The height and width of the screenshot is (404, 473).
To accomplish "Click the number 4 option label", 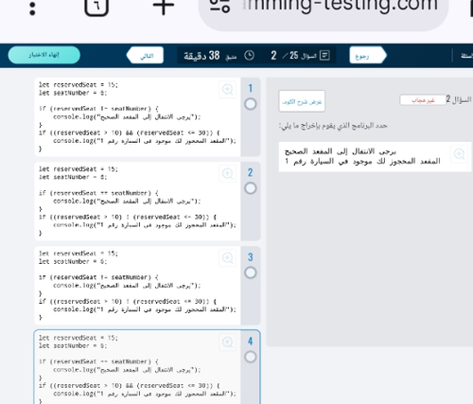I will 251,342.
